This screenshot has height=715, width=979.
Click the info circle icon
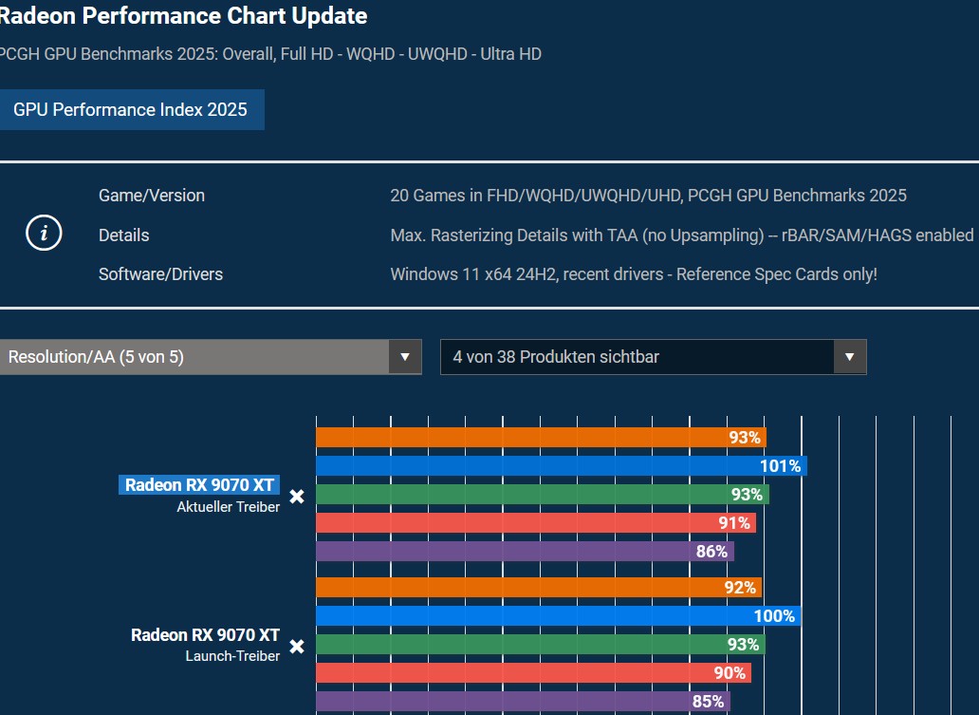click(44, 234)
